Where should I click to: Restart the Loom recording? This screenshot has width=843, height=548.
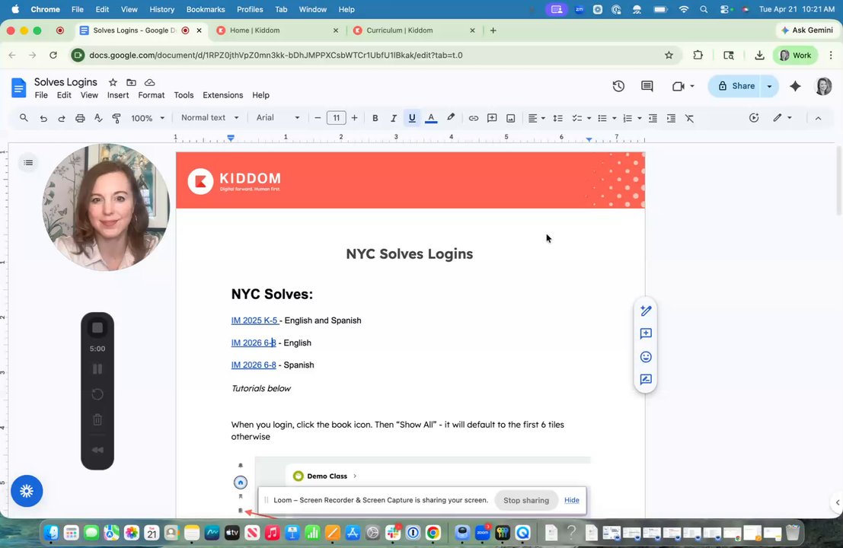(97, 394)
